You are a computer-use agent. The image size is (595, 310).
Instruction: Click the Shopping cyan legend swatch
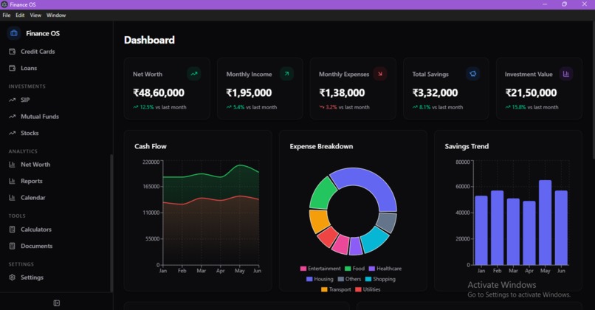[x=368, y=279]
